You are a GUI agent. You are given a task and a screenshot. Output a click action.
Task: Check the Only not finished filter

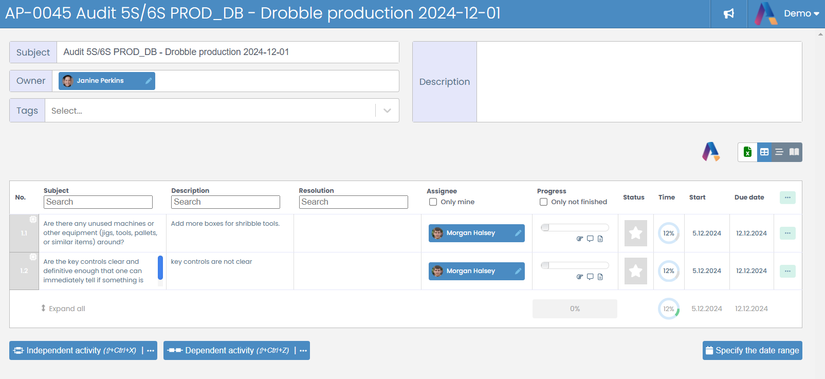[x=543, y=202]
